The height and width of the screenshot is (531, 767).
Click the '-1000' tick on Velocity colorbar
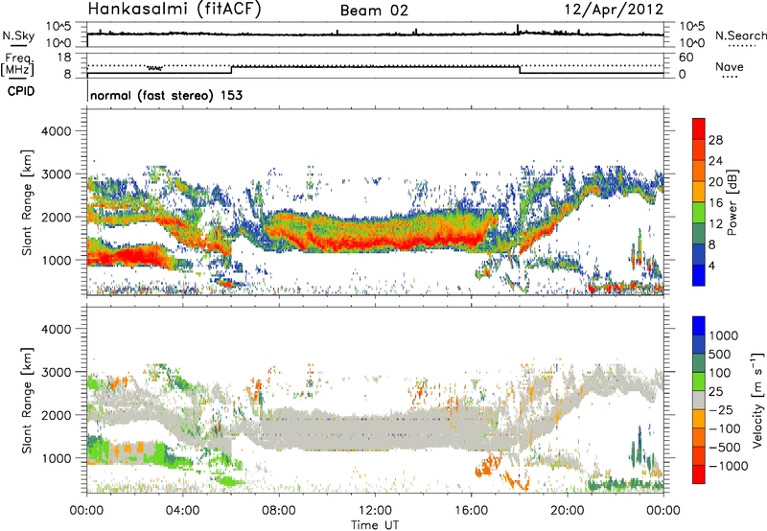point(729,466)
